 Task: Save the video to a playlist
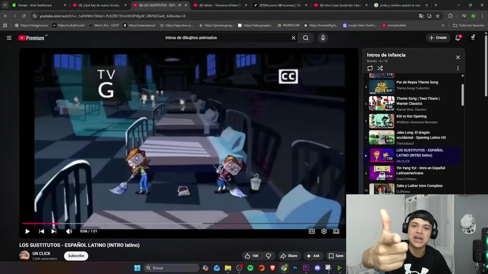click(x=336, y=256)
